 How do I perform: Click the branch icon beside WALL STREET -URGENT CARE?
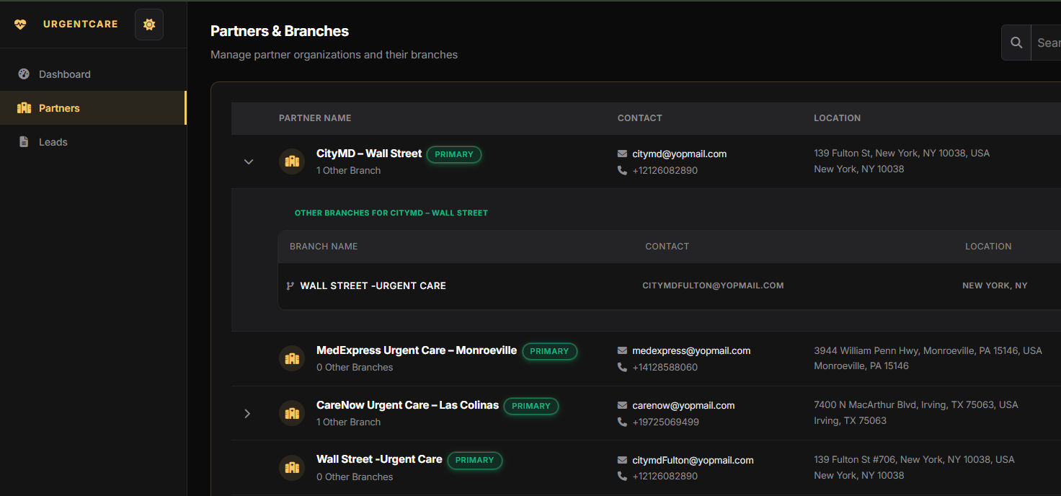290,286
